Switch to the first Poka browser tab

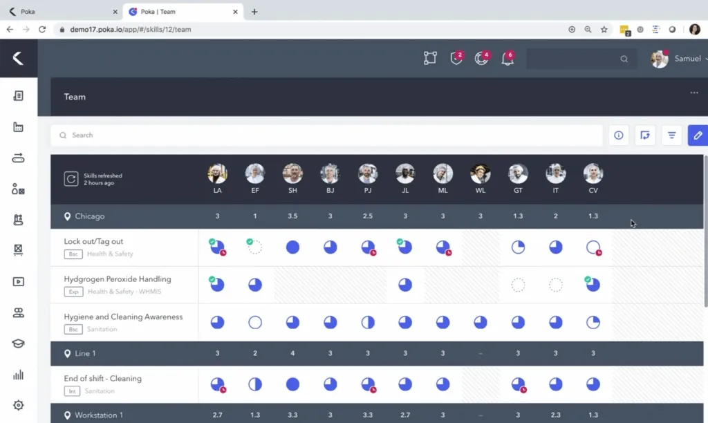point(62,12)
